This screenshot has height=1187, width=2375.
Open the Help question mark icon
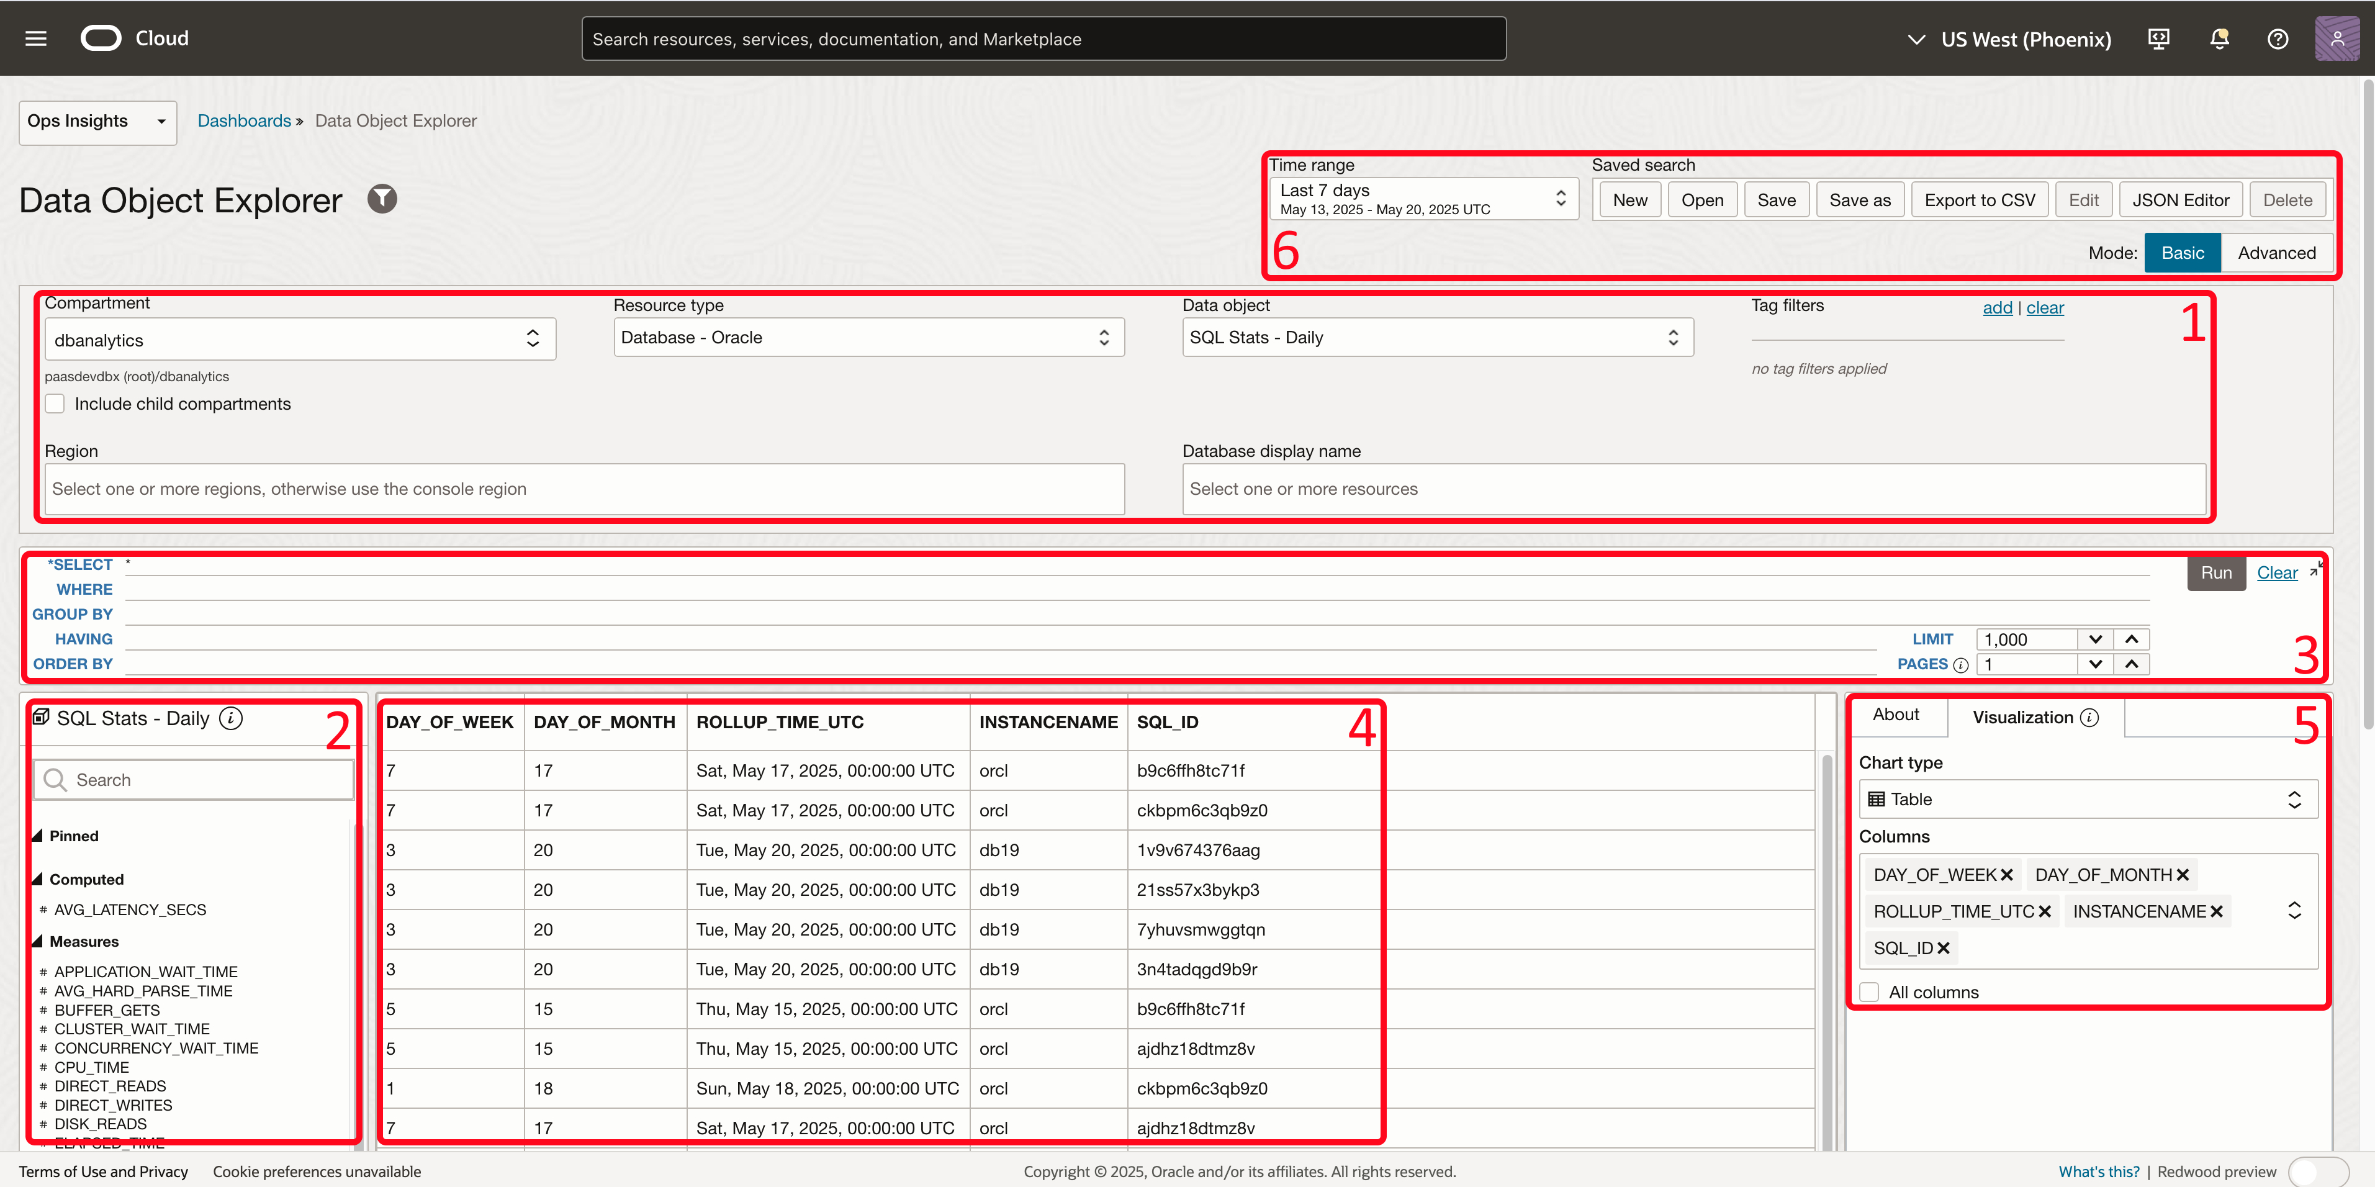click(x=2278, y=38)
